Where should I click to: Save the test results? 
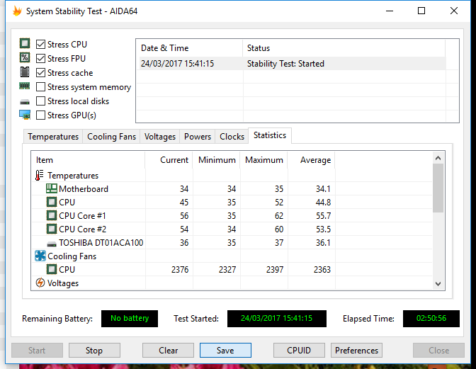[x=225, y=350]
